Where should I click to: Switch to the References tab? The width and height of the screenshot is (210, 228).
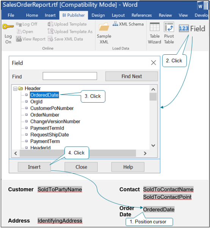(141, 15)
